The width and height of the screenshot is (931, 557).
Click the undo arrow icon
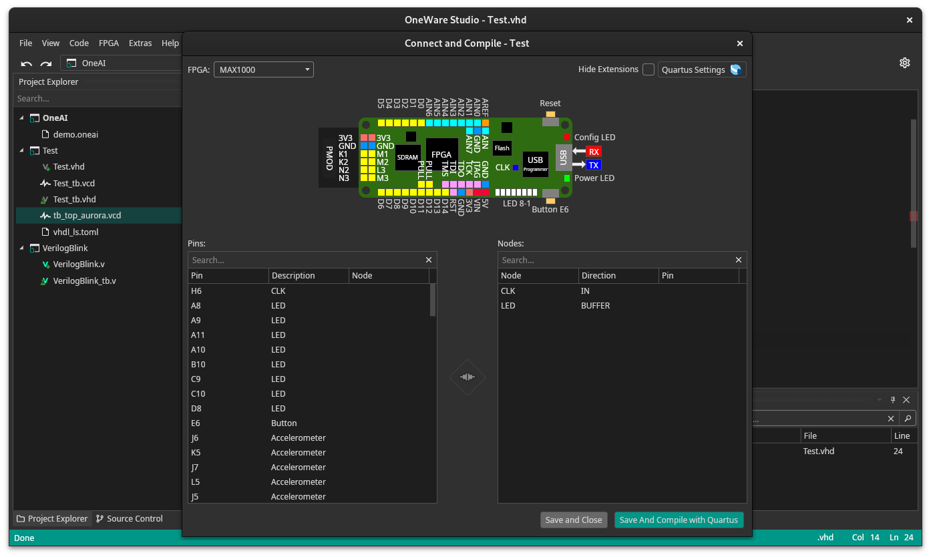tap(27, 63)
